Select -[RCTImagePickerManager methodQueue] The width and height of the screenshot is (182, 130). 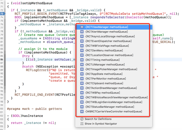111,69
